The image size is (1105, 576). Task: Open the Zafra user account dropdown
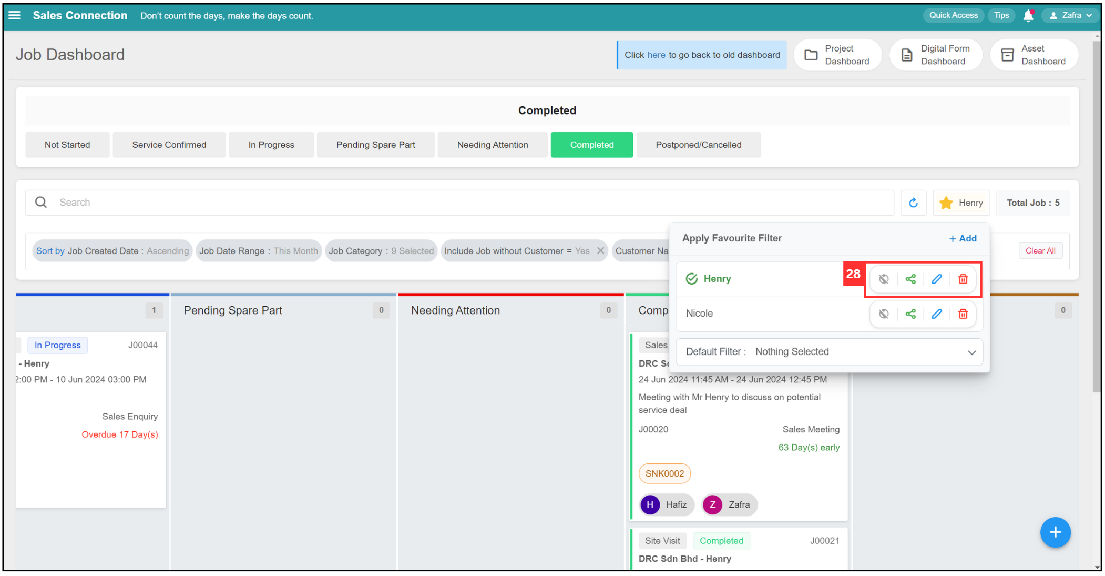pos(1070,15)
